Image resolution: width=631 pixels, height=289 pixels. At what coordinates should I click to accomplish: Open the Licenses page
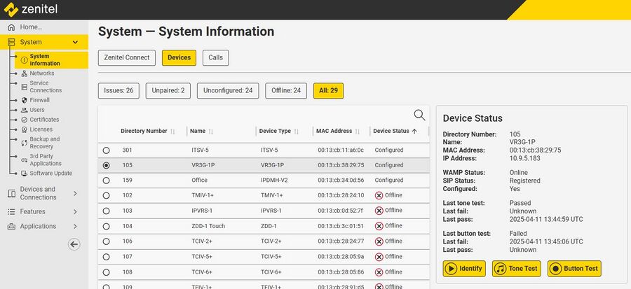[41, 129]
